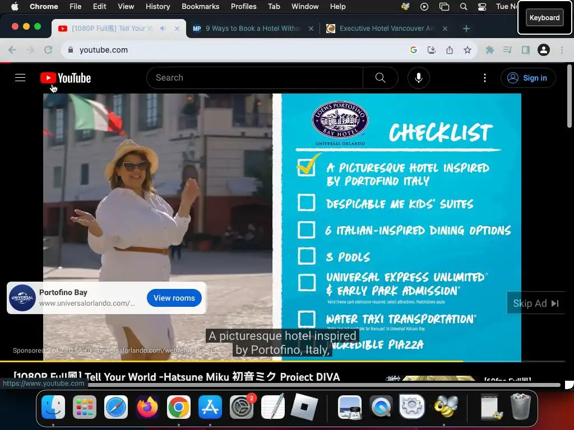
Task: Bookmark this page with star icon
Action: [467, 50]
